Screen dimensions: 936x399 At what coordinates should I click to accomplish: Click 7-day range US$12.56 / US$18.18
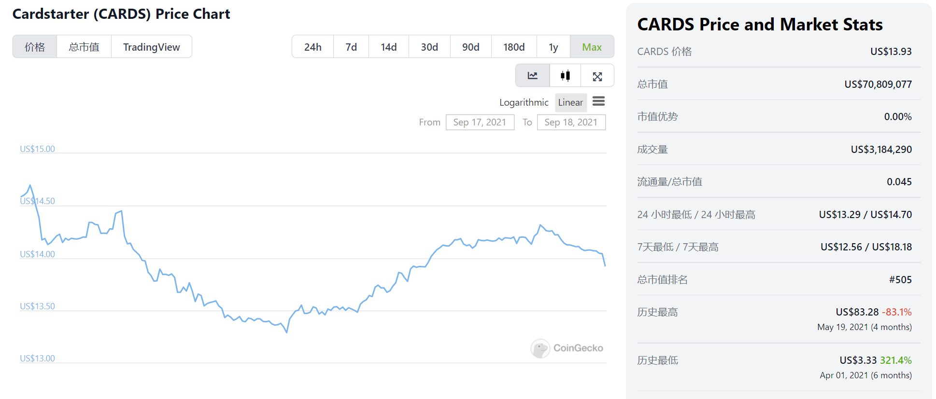866,247
